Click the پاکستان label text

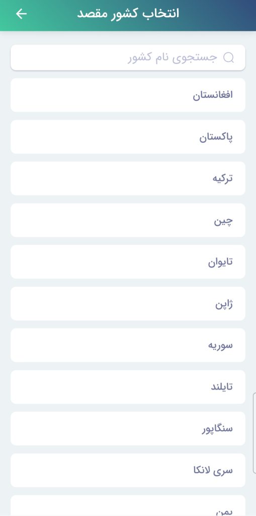pyautogui.click(x=216, y=137)
